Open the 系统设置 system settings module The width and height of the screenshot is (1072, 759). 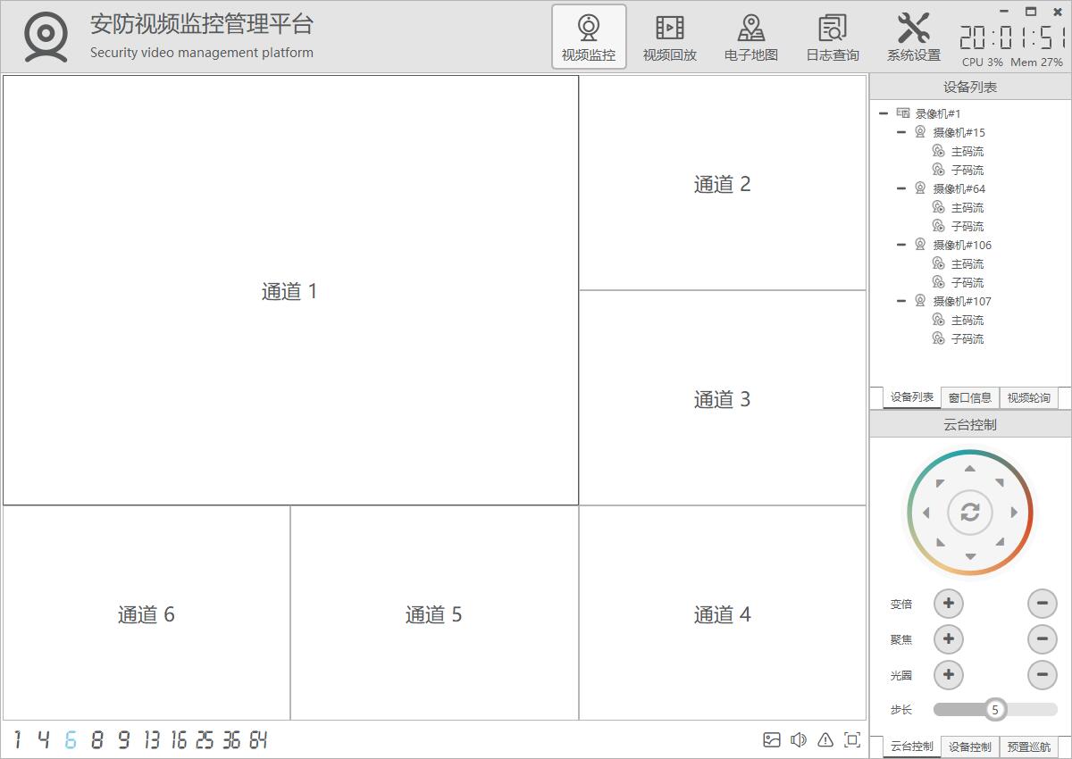click(x=913, y=38)
